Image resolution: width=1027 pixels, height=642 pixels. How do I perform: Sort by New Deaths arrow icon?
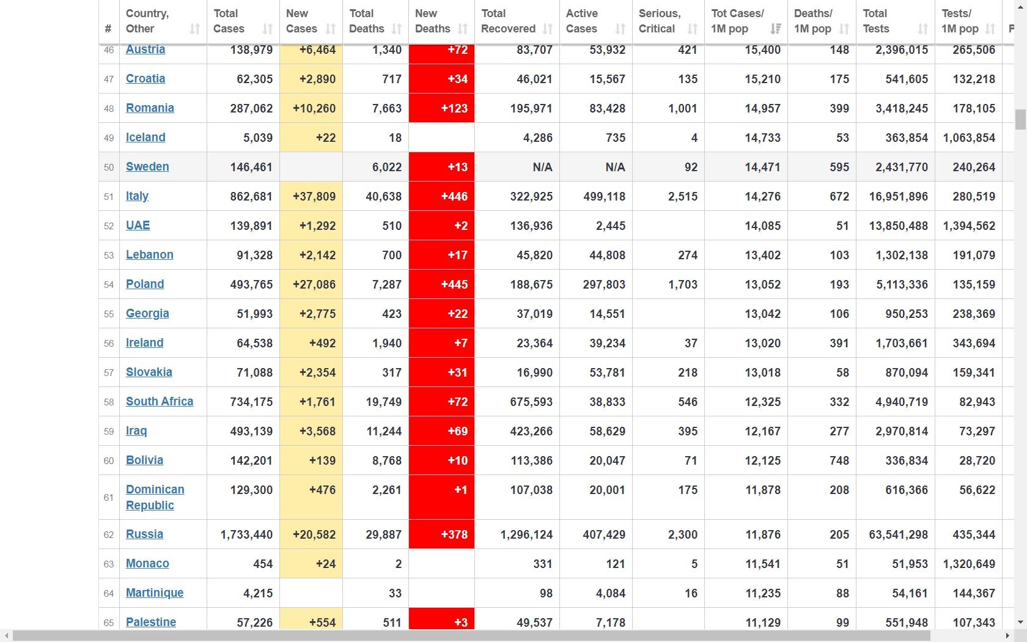(463, 29)
